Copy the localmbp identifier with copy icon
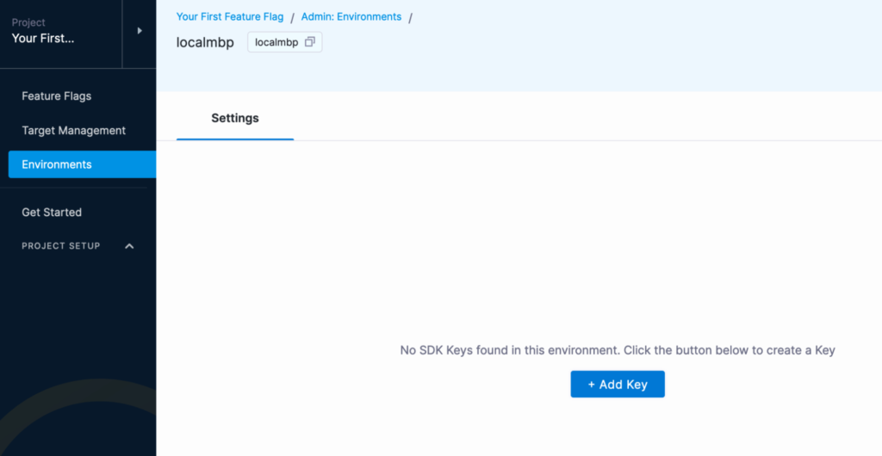Image resolution: width=882 pixels, height=456 pixels. (309, 42)
